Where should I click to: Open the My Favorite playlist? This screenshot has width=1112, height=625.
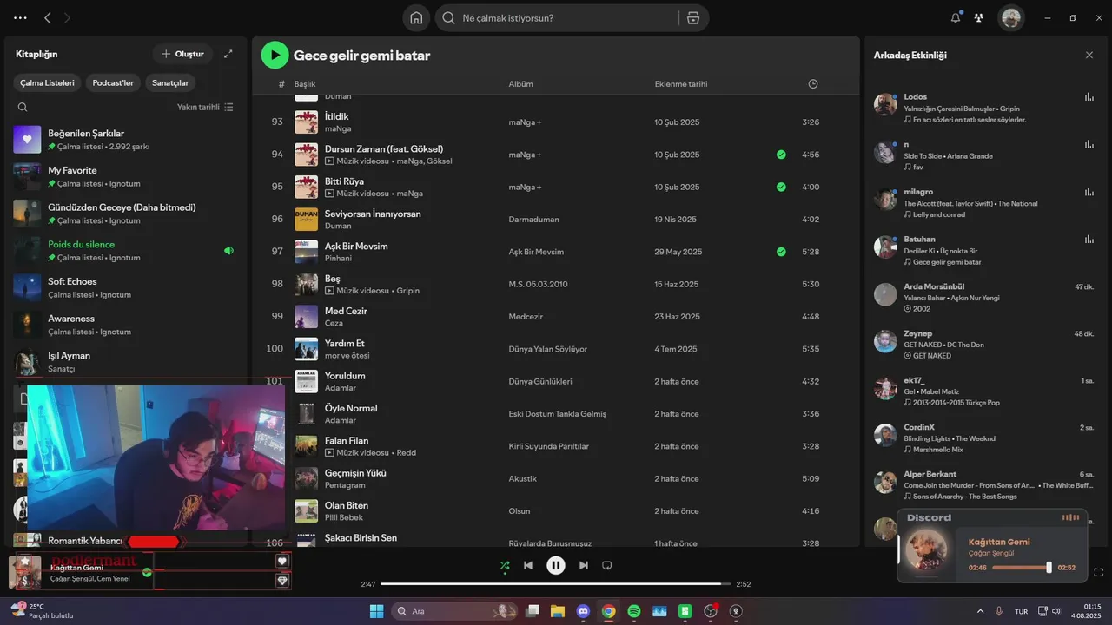[x=124, y=177]
